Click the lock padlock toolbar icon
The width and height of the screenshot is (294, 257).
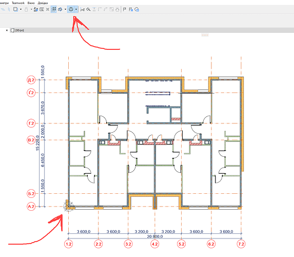point(26,9)
